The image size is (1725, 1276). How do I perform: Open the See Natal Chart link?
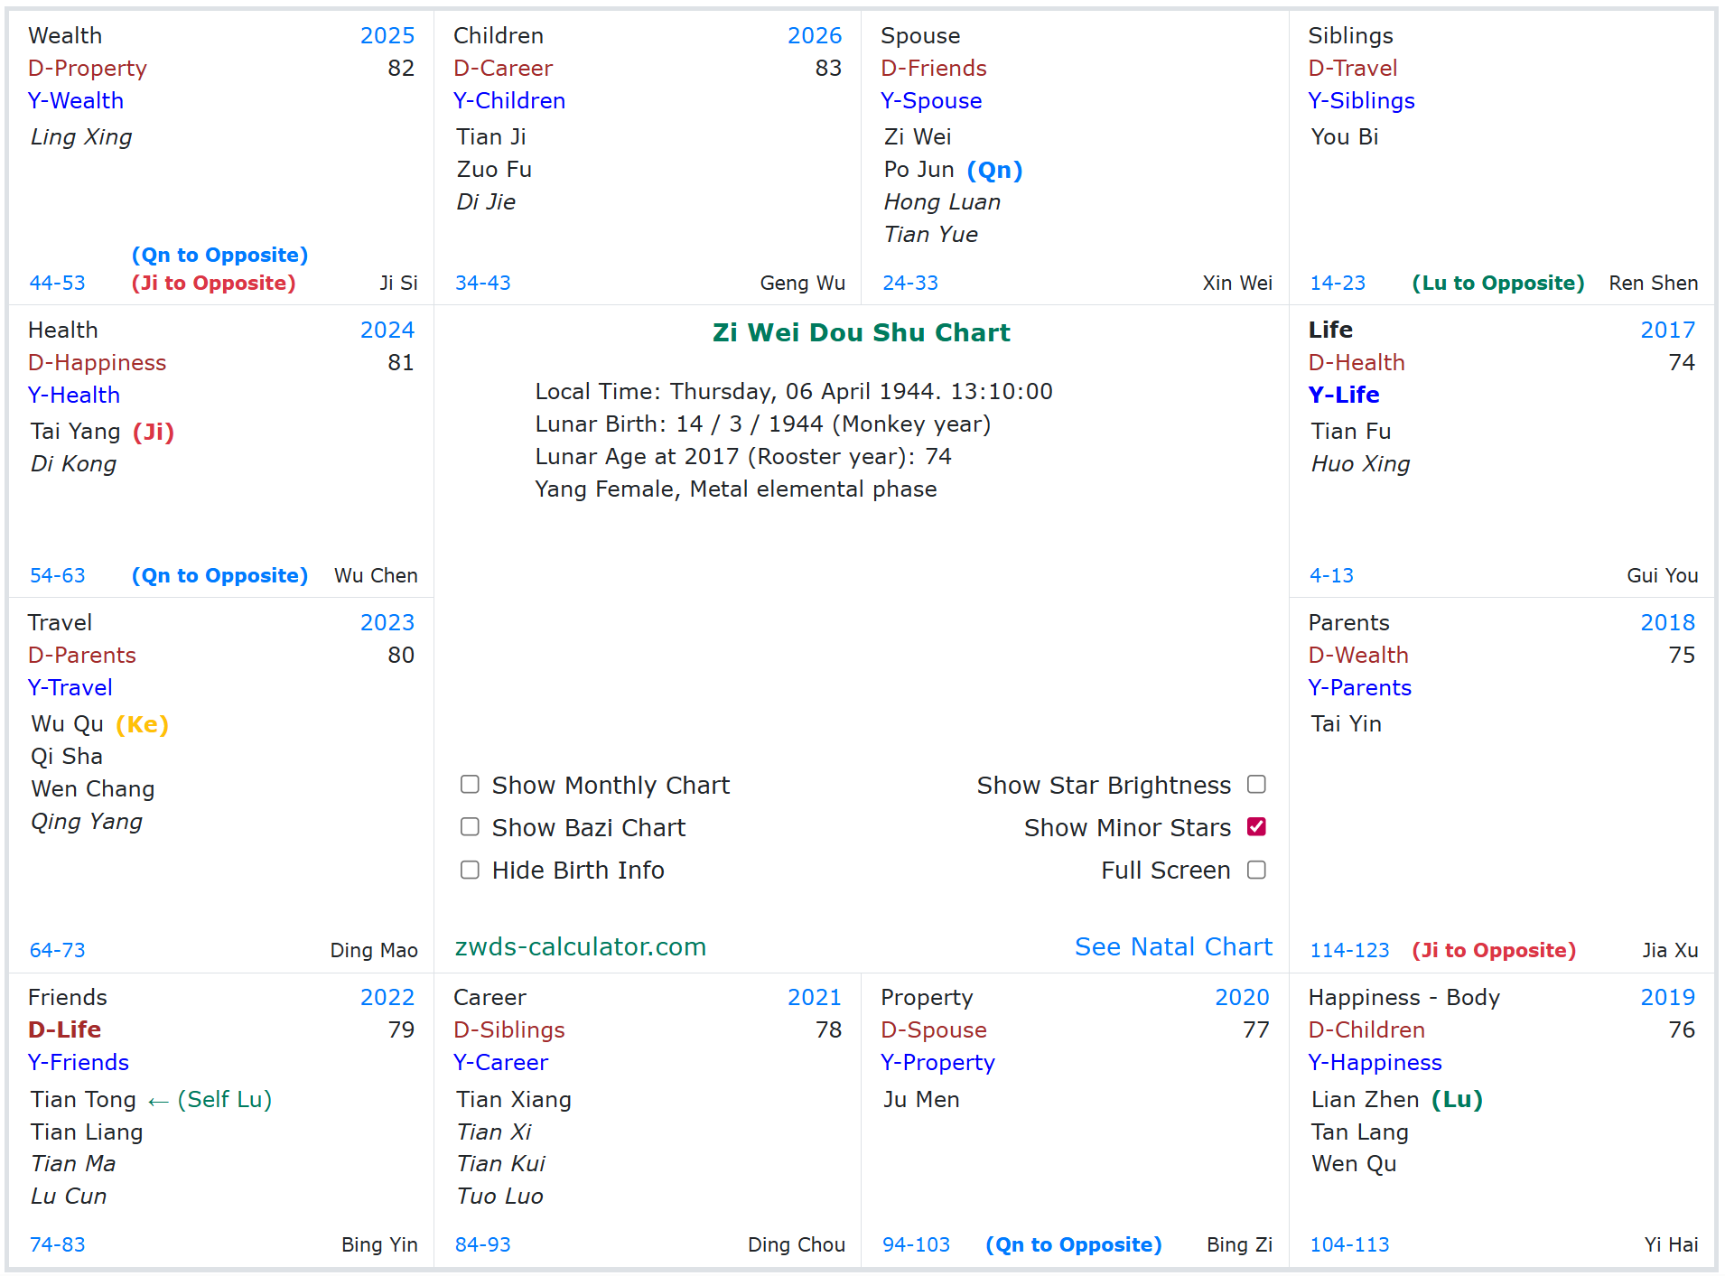1173,946
